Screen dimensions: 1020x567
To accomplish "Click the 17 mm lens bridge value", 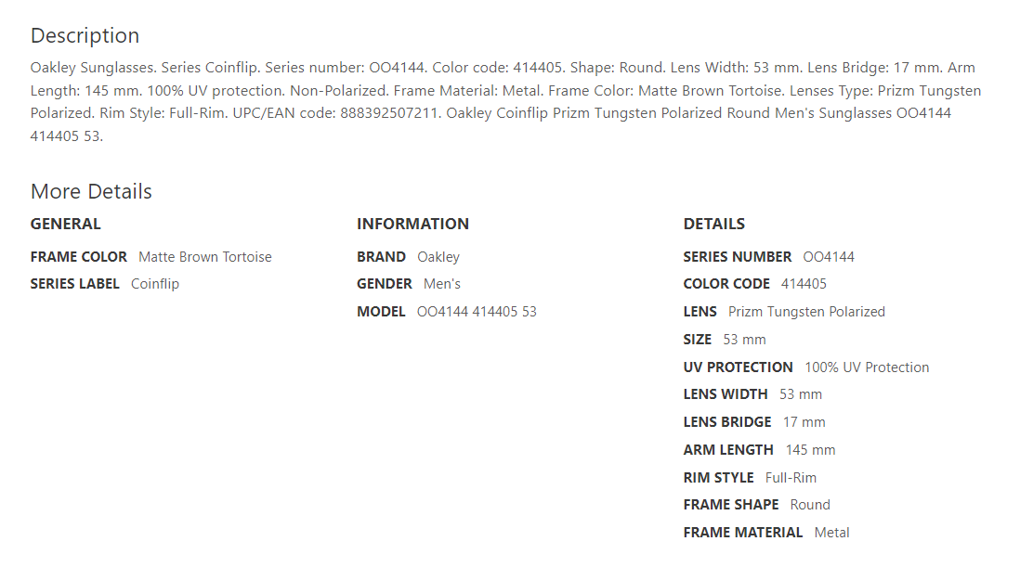I will click(x=804, y=422).
